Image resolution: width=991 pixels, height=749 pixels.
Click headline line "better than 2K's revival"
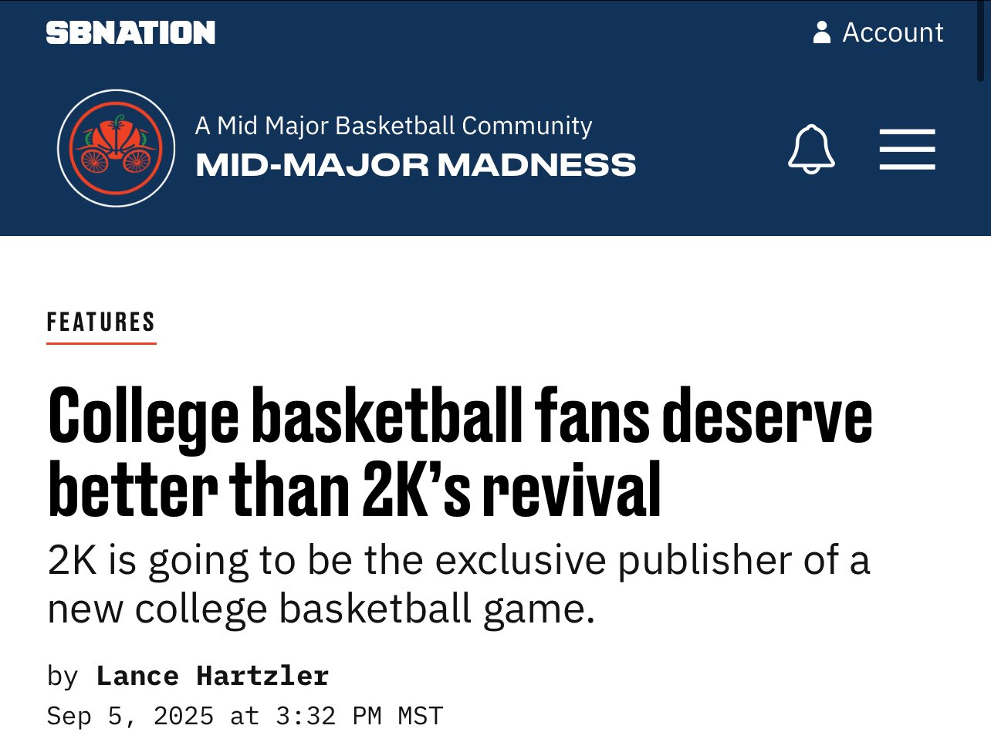click(355, 489)
